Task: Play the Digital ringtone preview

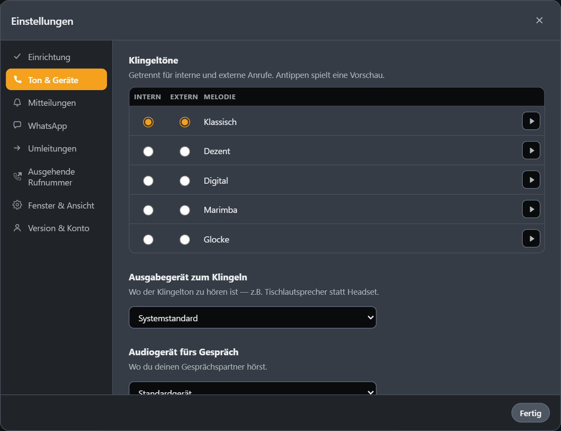Action: [531, 180]
